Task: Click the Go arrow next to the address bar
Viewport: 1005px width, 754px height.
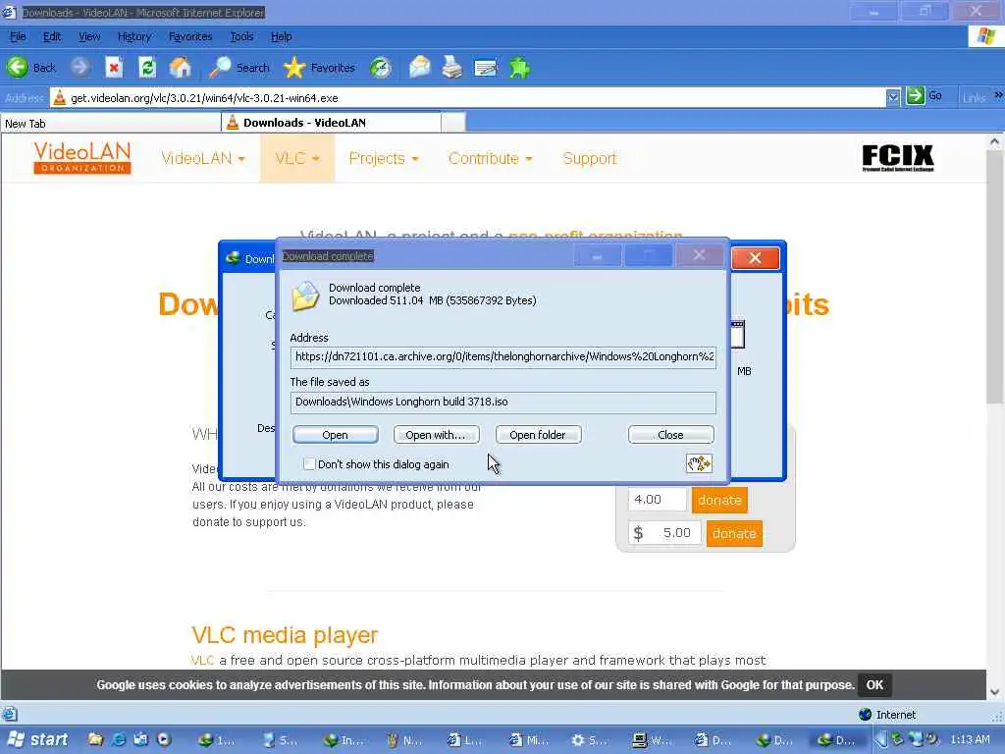Action: (x=924, y=96)
